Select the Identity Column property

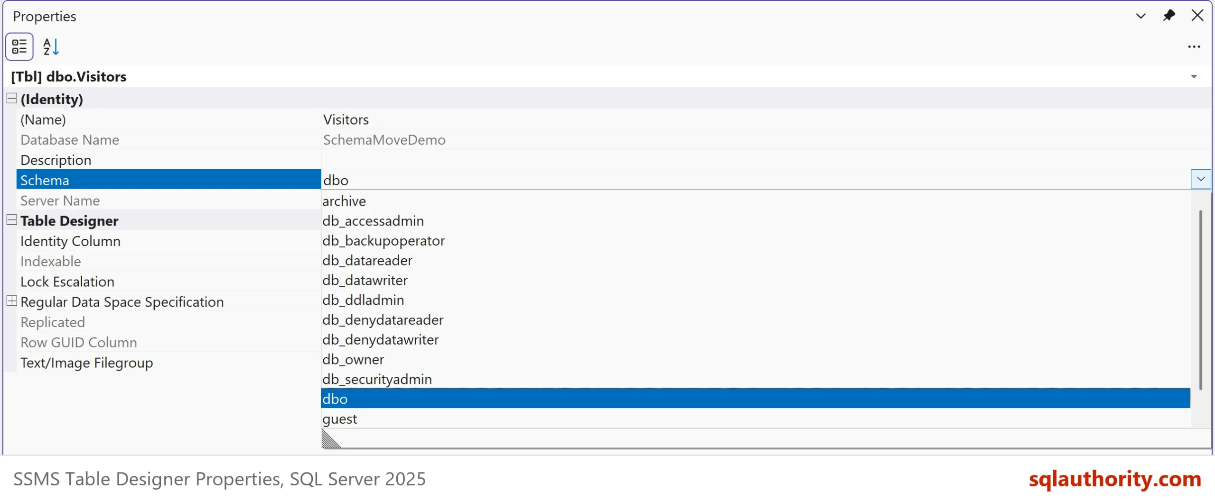[x=168, y=241]
